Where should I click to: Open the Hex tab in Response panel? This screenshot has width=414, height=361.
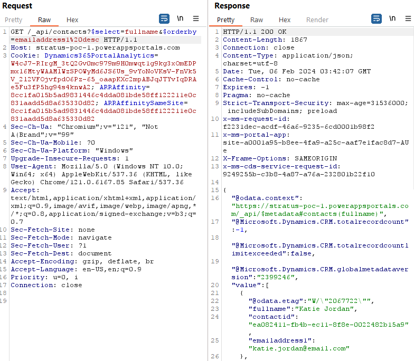click(285, 20)
